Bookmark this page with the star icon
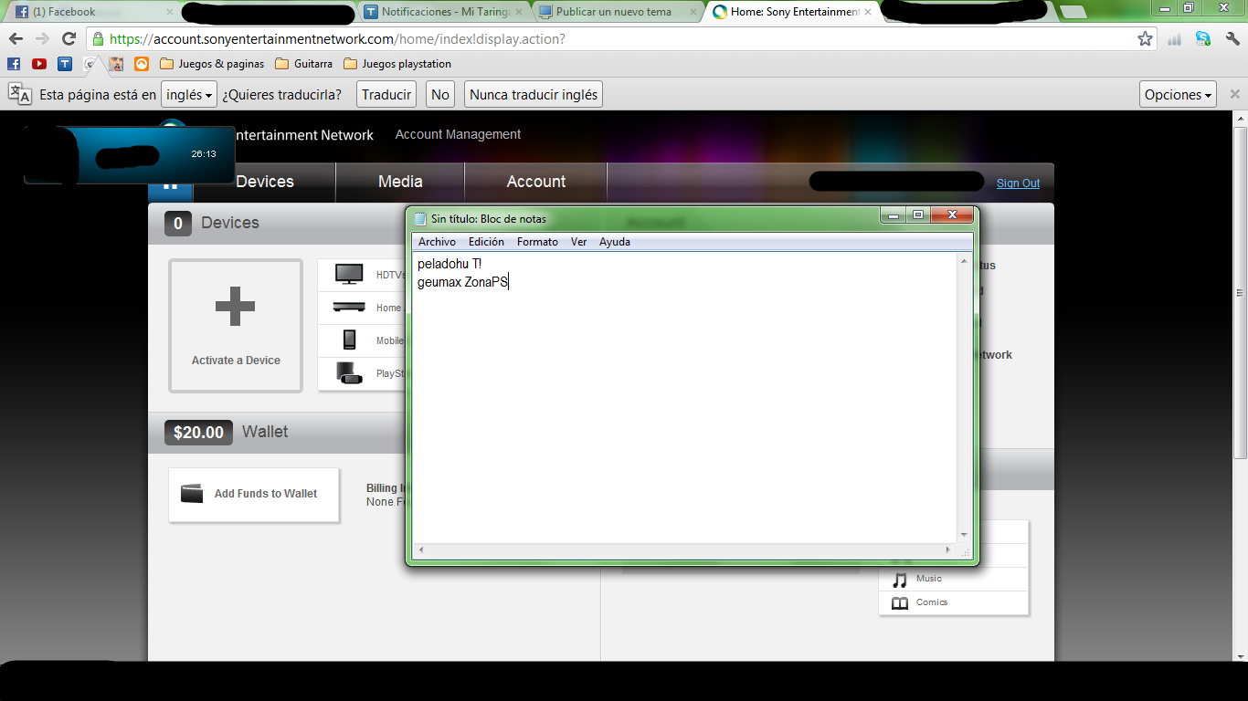Viewport: 1248px width, 701px height. point(1145,39)
